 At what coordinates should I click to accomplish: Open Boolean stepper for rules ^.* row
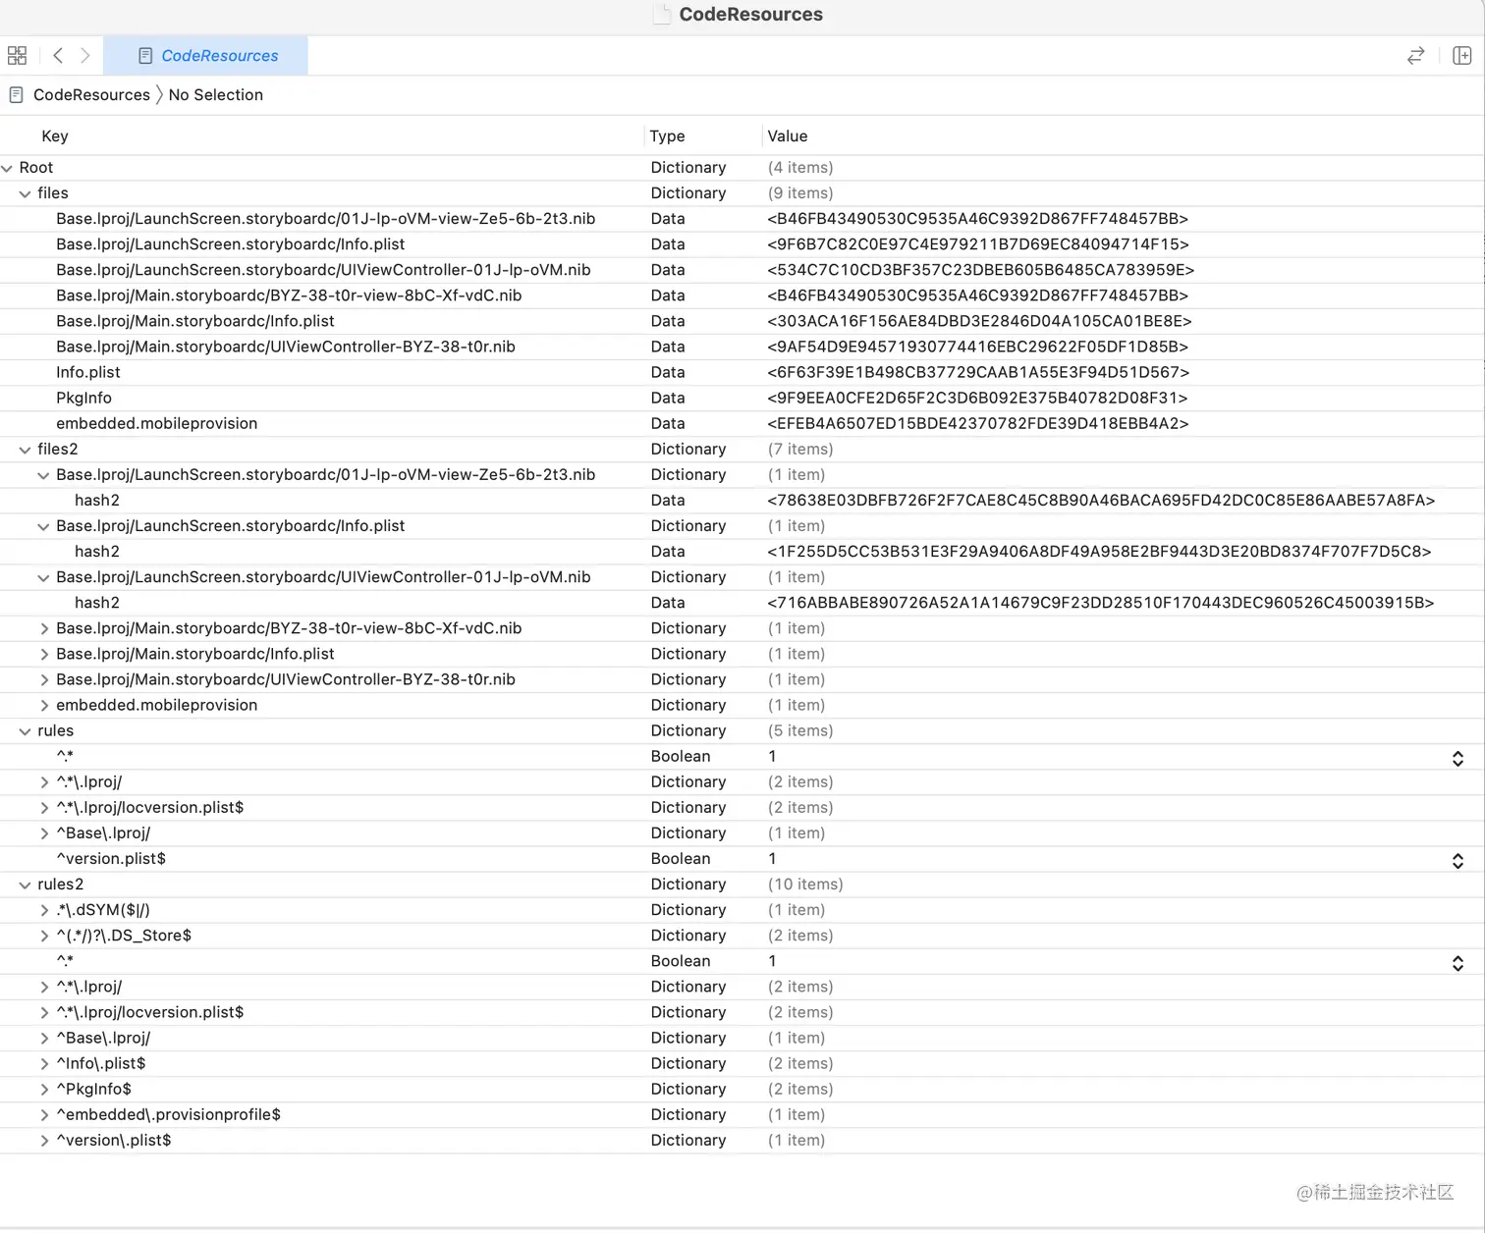[x=1457, y=758]
